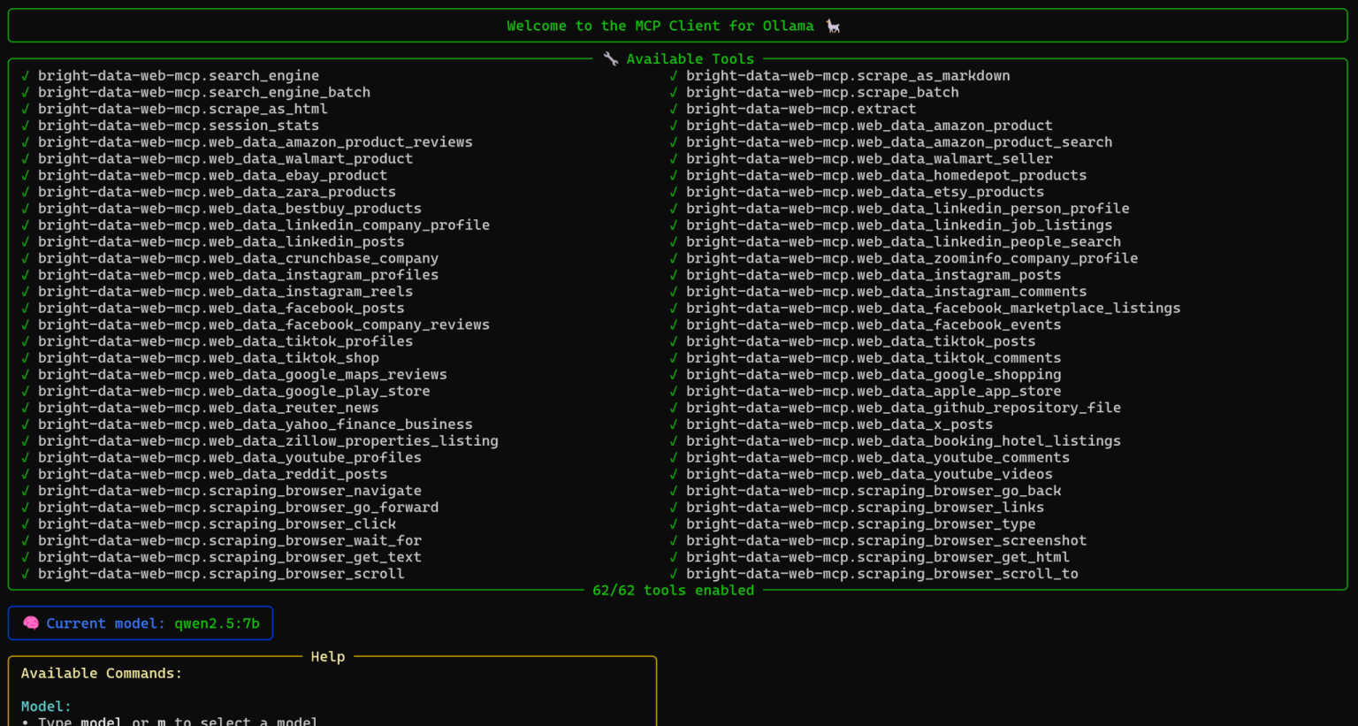
Task: Select the Available Tools header label
Action: [x=690, y=58]
